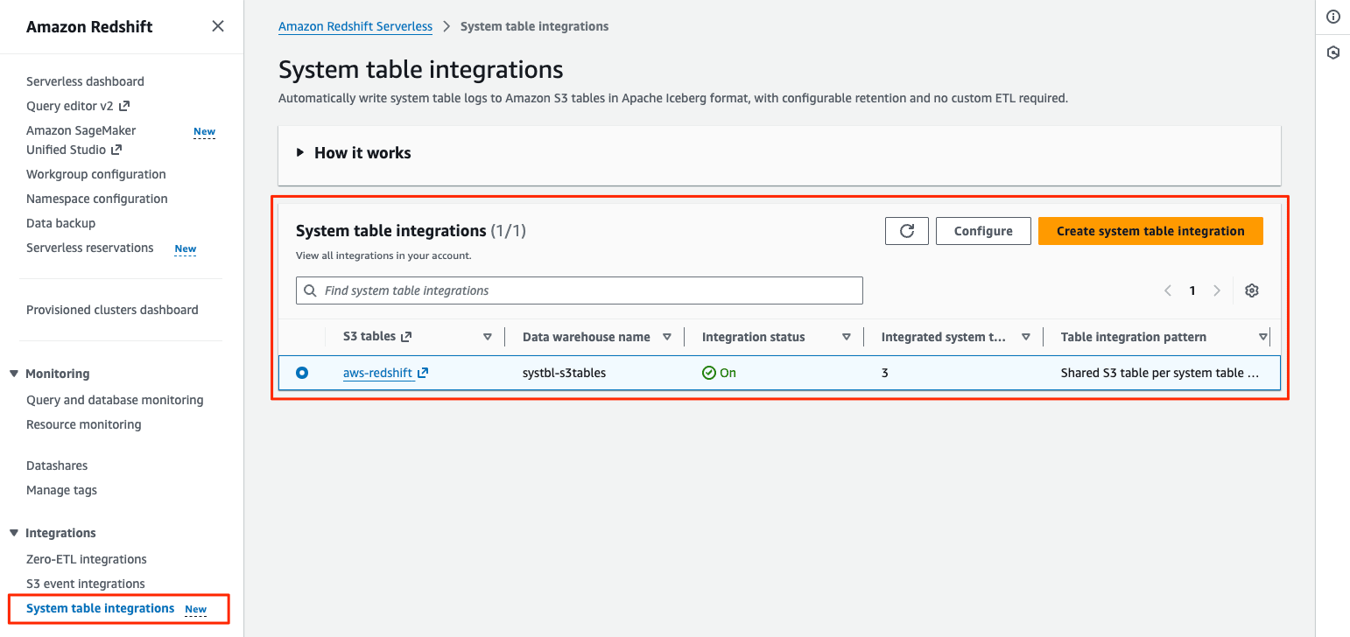Click external link icon in S3 tables header

click(406, 337)
